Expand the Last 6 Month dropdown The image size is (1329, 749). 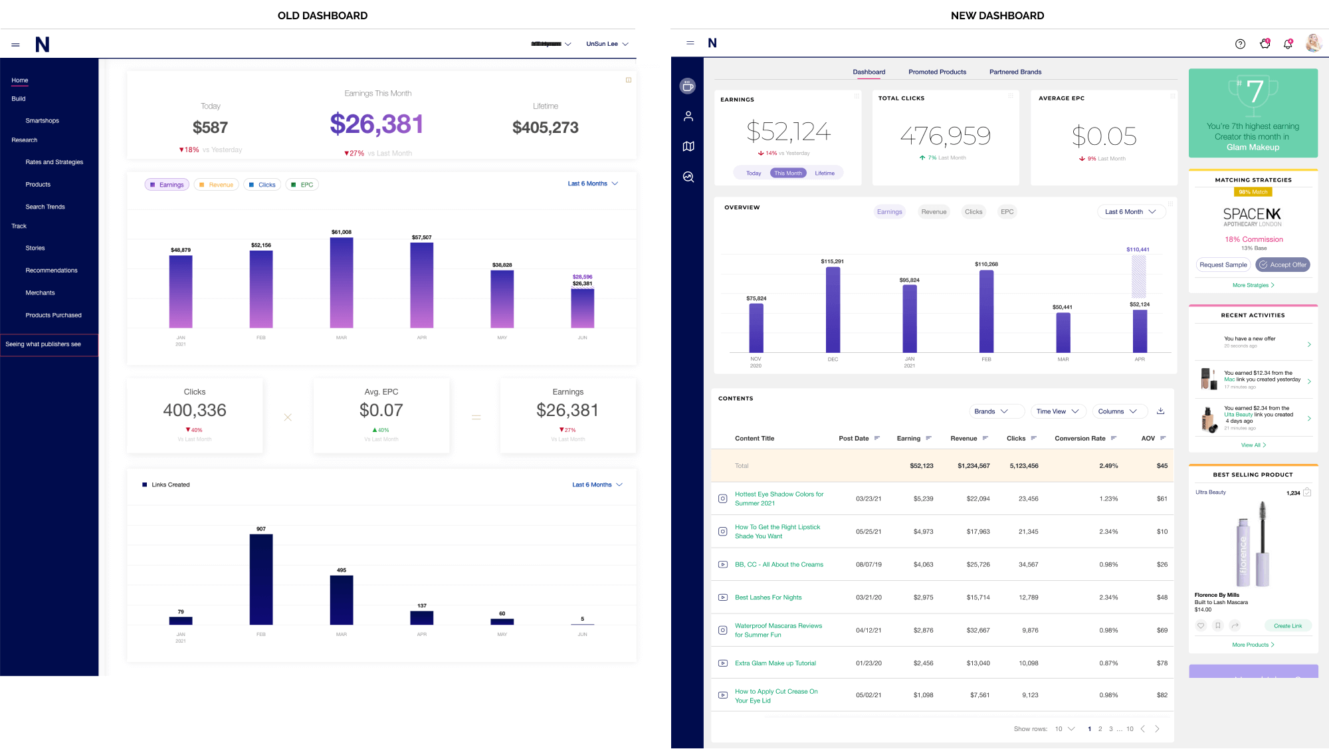point(1130,212)
